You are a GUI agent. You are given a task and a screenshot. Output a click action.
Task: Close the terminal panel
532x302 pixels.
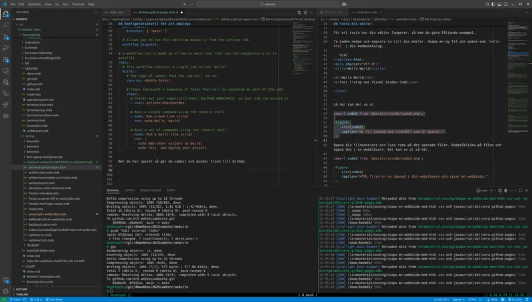(527, 190)
